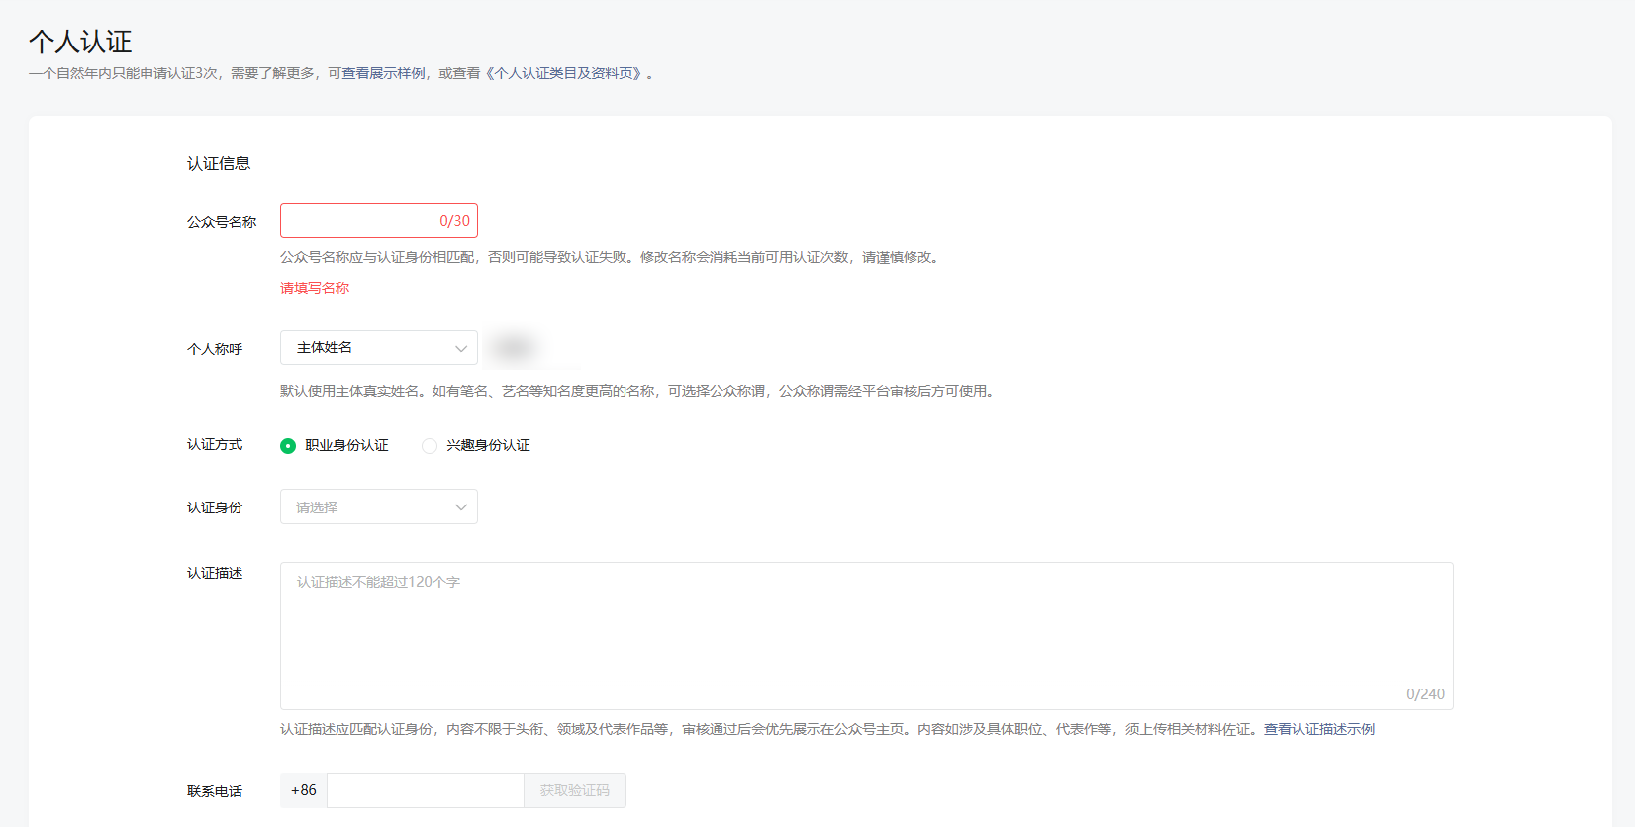Click the chevron arrow in 主体姓名 dropdown
Screen dimensions: 1635x827
click(460, 348)
